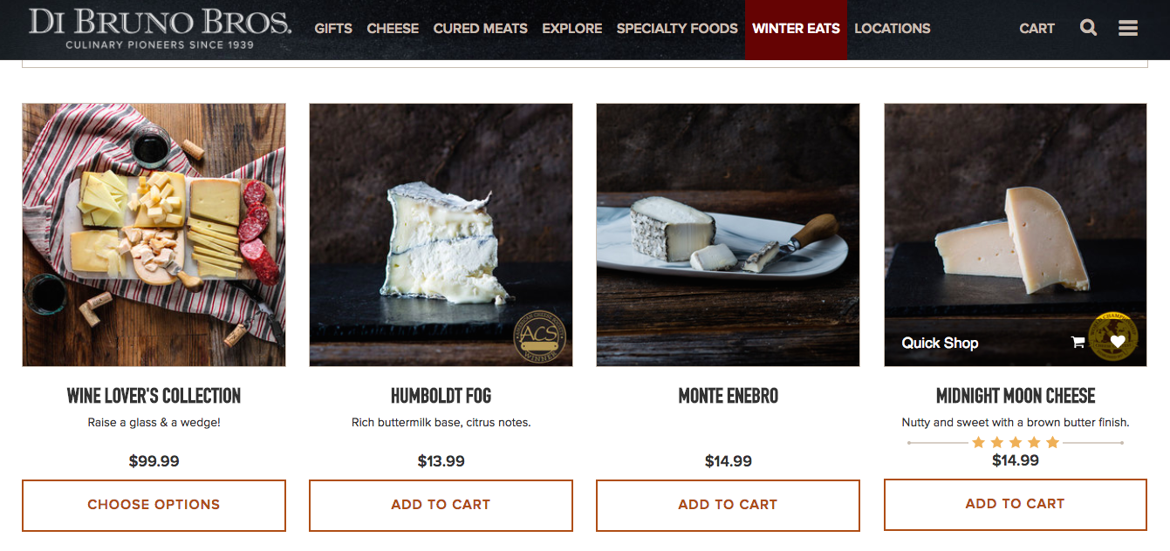
Task: Select the Winter Eats tab
Action: click(796, 29)
